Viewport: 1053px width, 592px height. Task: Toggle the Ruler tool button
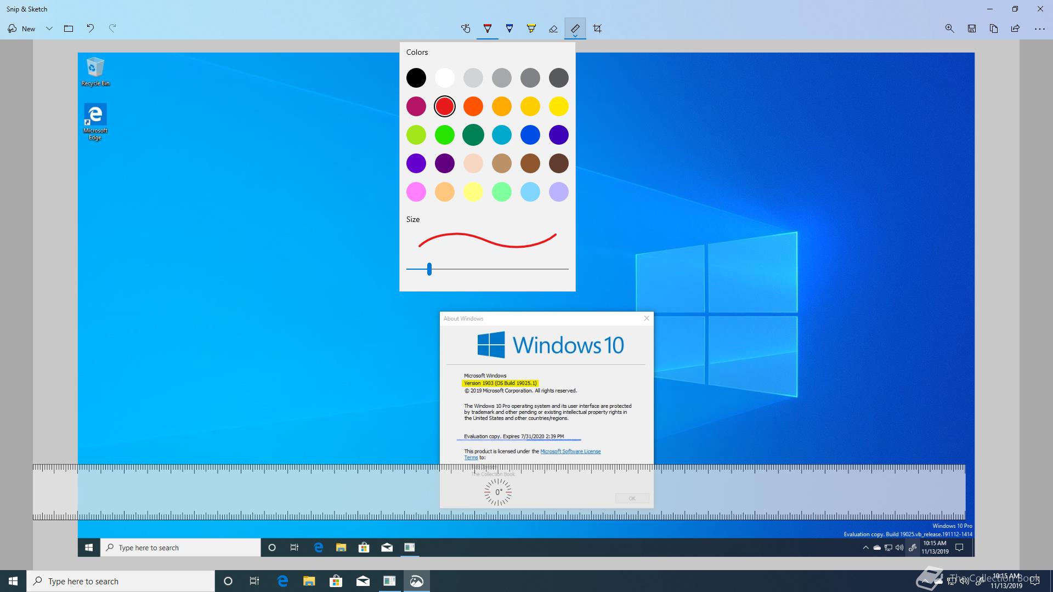(575, 29)
